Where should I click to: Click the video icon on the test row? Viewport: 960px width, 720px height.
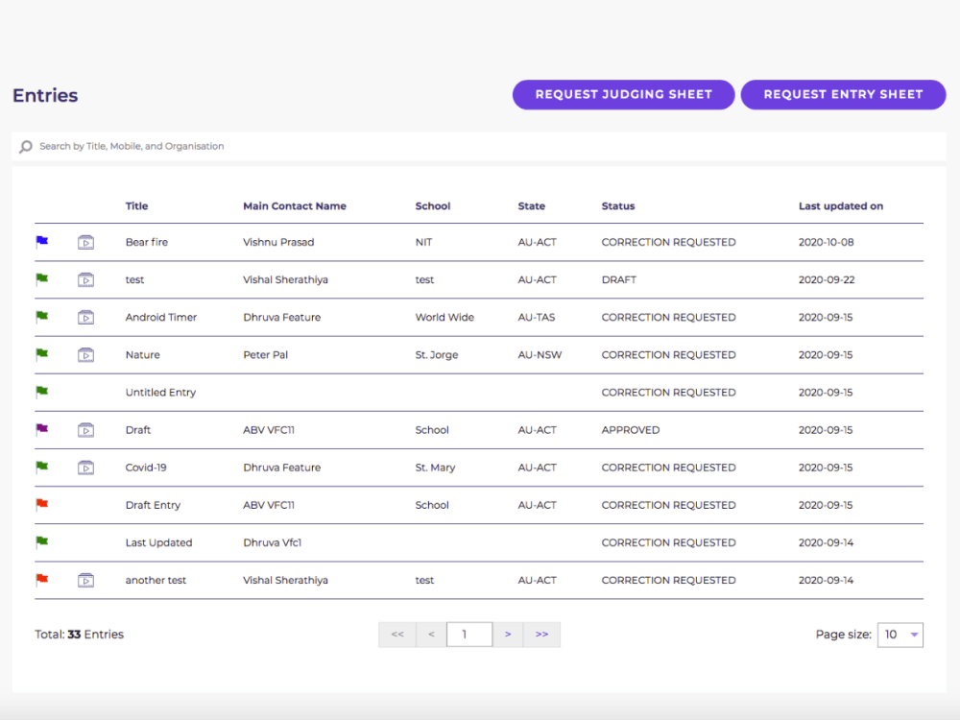[x=85, y=279]
